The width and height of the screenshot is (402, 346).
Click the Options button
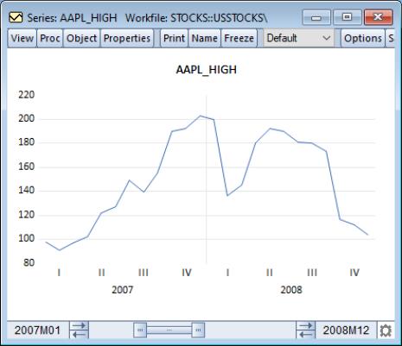tap(363, 38)
